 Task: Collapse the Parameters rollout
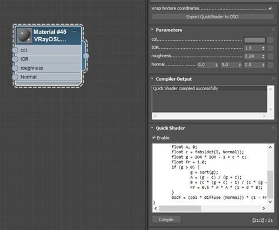coord(152,29)
